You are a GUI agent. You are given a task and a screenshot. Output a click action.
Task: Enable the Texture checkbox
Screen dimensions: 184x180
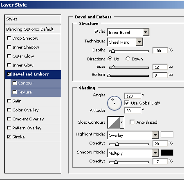pos(14,92)
